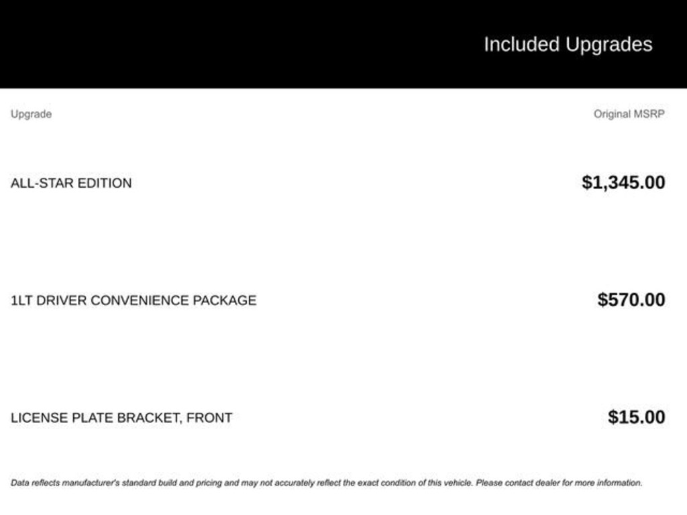Viewport: 687px width, 515px height.
Task: Select the "Upgrade" column header label
Action: tap(31, 114)
